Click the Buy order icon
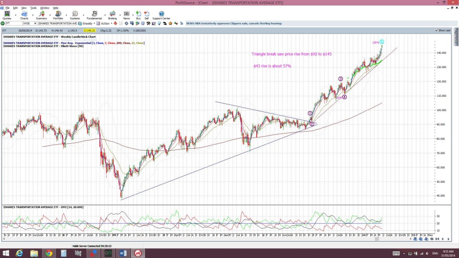The width and height of the screenshot is (459, 258). (x=139, y=13)
